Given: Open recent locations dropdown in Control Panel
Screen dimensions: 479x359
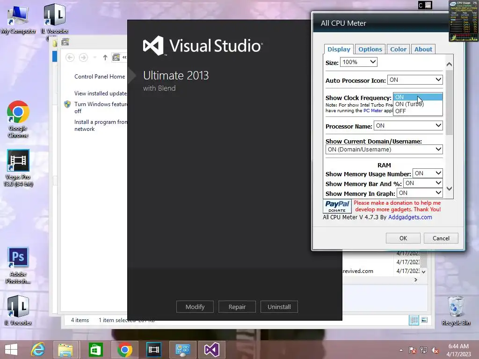Looking at the screenshot, I should coord(94,57).
